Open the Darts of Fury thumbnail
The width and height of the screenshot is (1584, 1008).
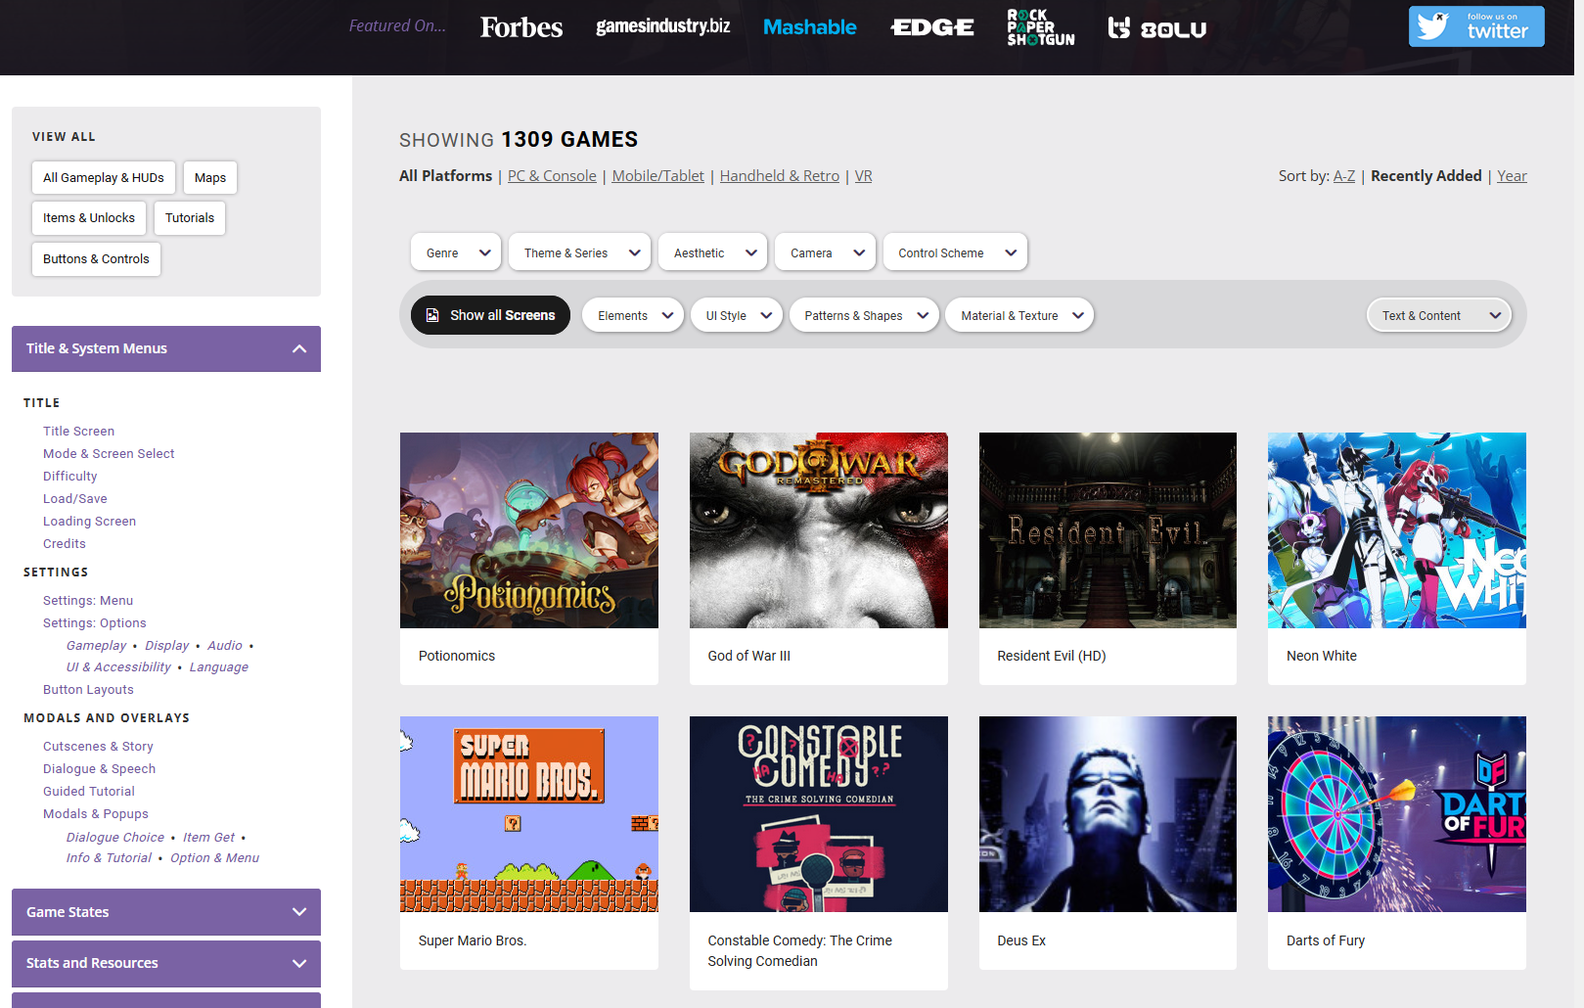[x=1397, y=814]
